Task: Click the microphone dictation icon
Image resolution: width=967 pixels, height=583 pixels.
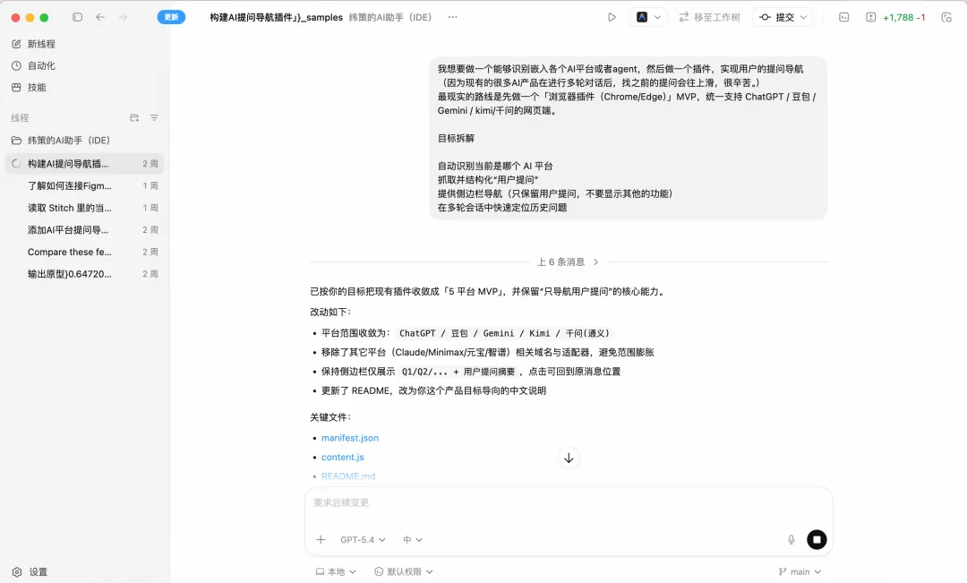Action: pyautogui.click(x=792, y=540)
